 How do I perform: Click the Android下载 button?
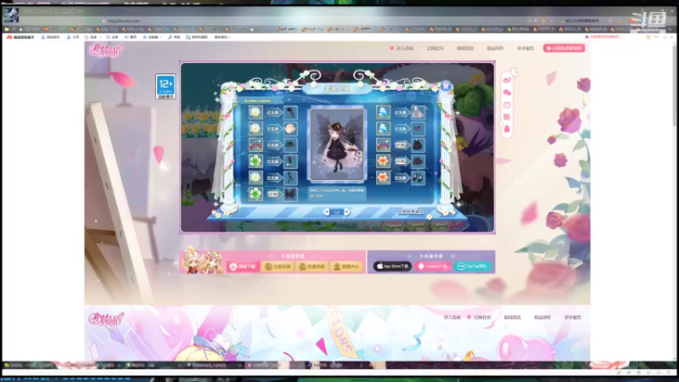click(433, 266)
